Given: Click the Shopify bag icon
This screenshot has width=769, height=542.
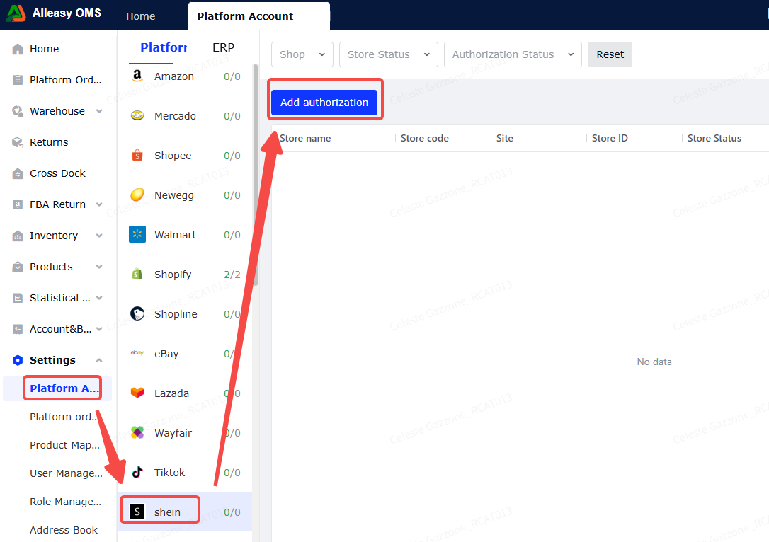Looking at the screenshot, I should click(x=137, y=274).
